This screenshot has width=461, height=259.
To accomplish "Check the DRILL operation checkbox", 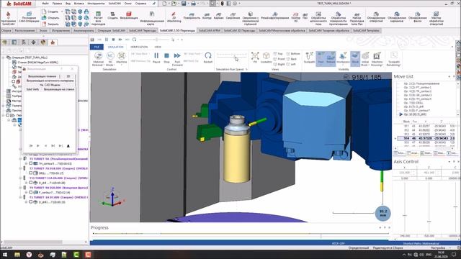I will [31, 173].
